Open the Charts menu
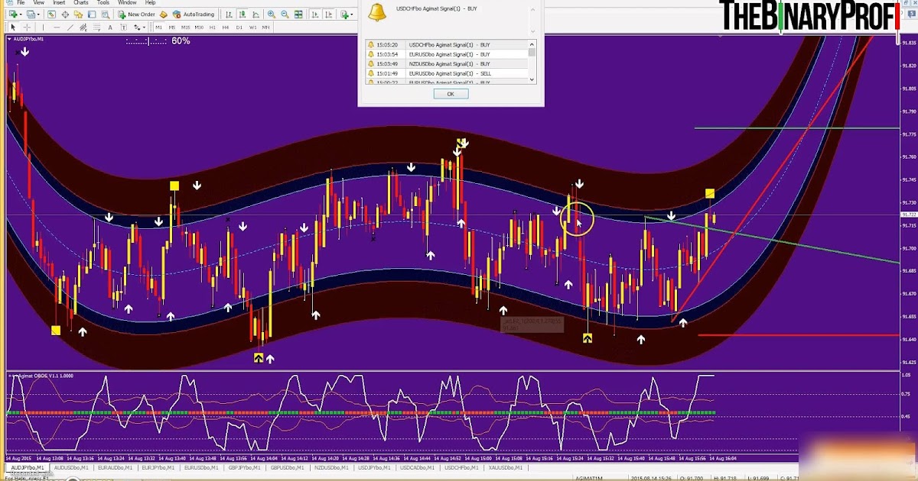Viewport: 918px width, 481px height. pos(81,3)
